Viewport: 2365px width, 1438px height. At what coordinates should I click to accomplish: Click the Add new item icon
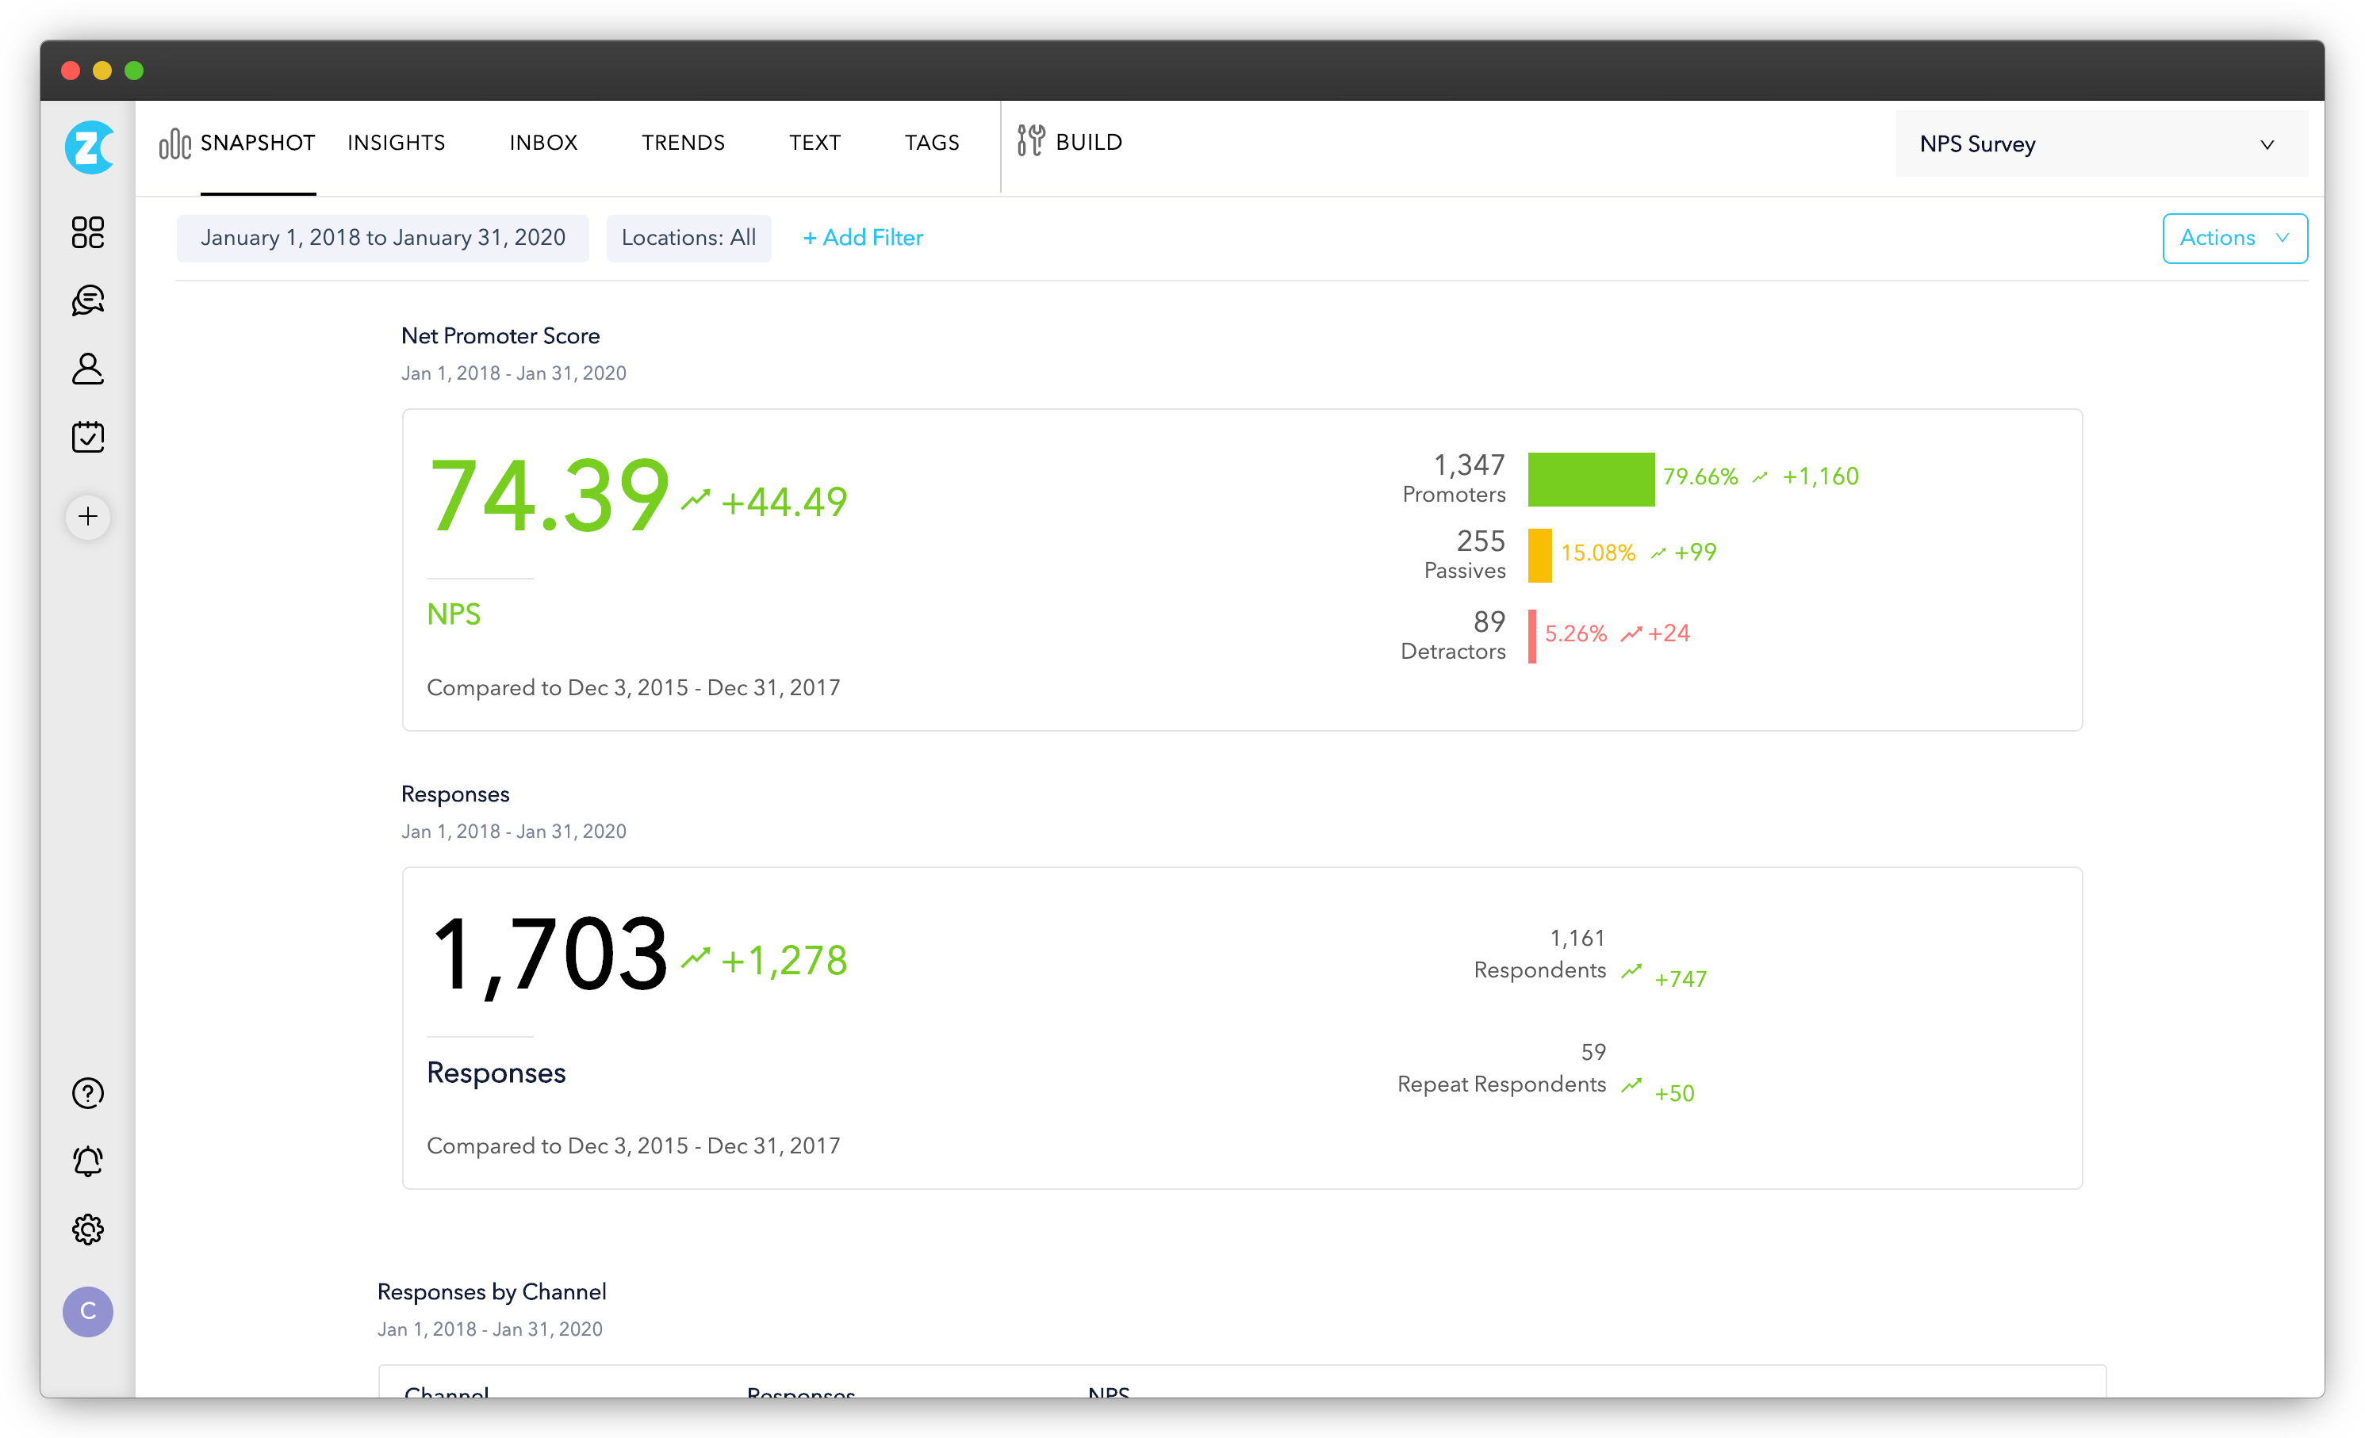(88, 517)
